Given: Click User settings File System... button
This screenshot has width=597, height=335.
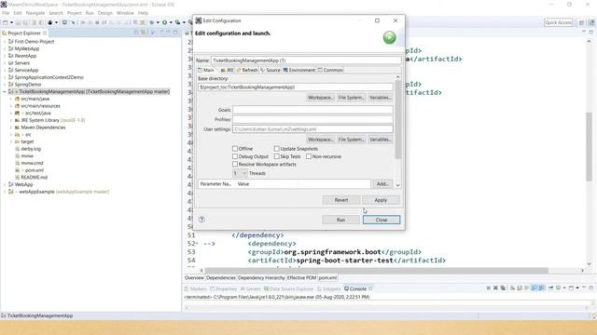Looking at the screenshot, I should point(351,140).
